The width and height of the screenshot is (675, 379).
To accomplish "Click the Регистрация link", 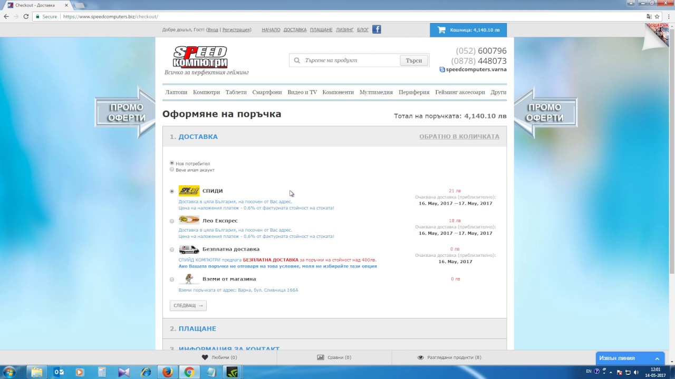I will click(236, 30).
